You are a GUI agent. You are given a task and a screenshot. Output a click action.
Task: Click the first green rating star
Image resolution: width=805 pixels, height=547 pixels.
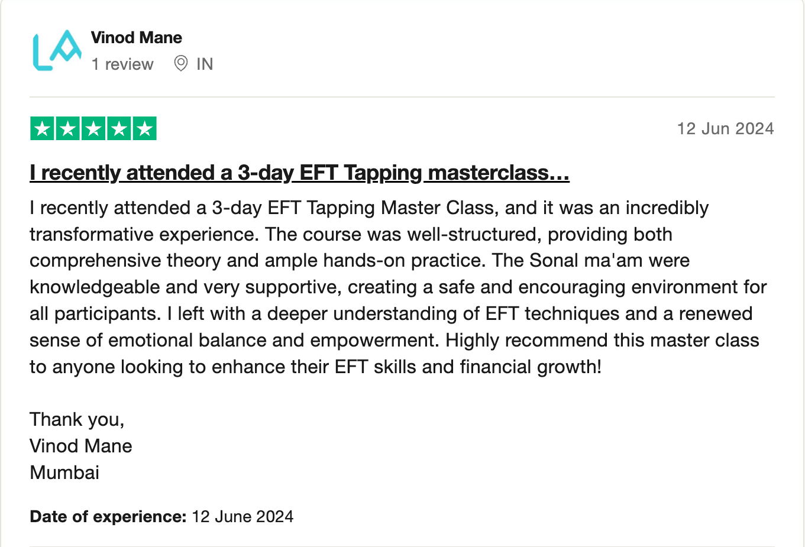tap(43, 129)
